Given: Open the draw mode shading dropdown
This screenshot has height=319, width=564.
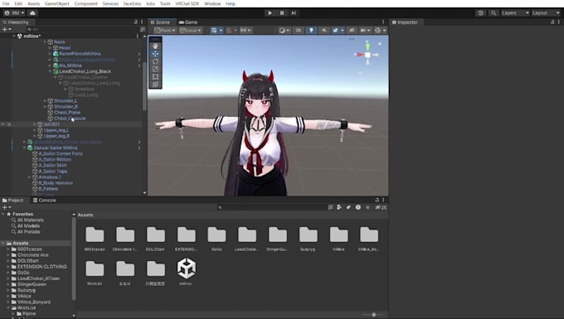Looking at the screenshot, I should 284,30.
